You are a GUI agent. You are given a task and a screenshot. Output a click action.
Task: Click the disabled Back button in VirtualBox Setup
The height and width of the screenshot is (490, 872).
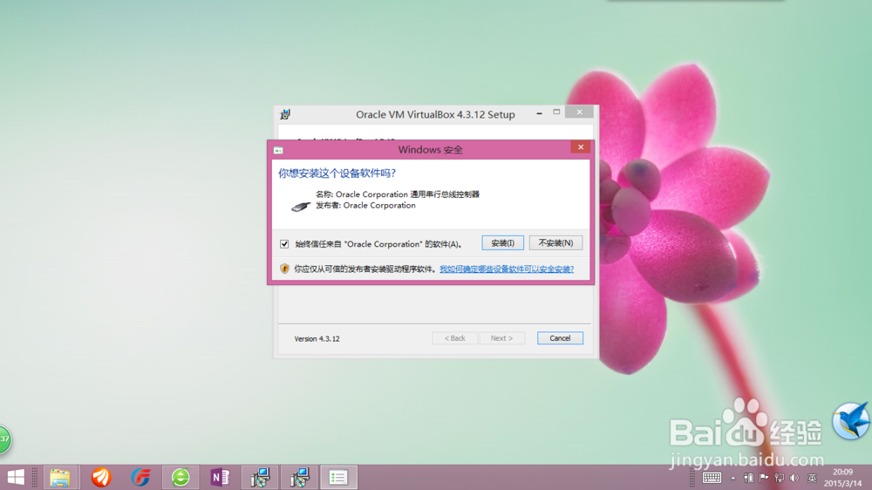coord(454,338)
